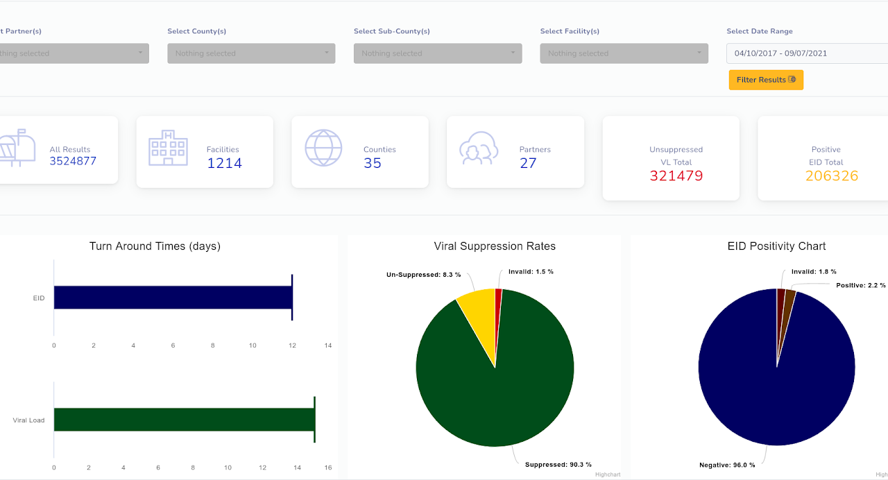
Task: Select the Partners count 27
Action: pyautogui.click(x=528, y=163)
